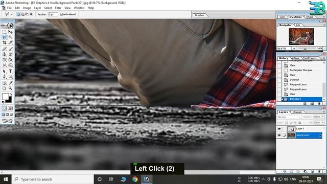The height and width of the screenshot is (184, 327).
Task: Select the highlighted Deselect history state
Action: pos(302,99)
